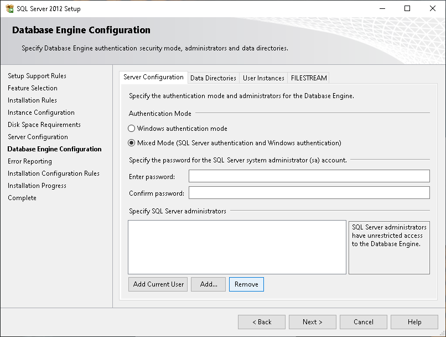The image size is (446, 337).
Task: Maximize the SQL Server Setup window
Action: (407, 8)
